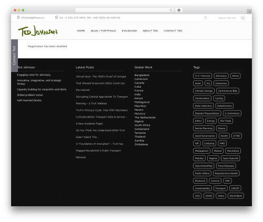This screenshot has height=222, width=263.
Task: Click the browser address bar
Action: [x=125, y=10]
